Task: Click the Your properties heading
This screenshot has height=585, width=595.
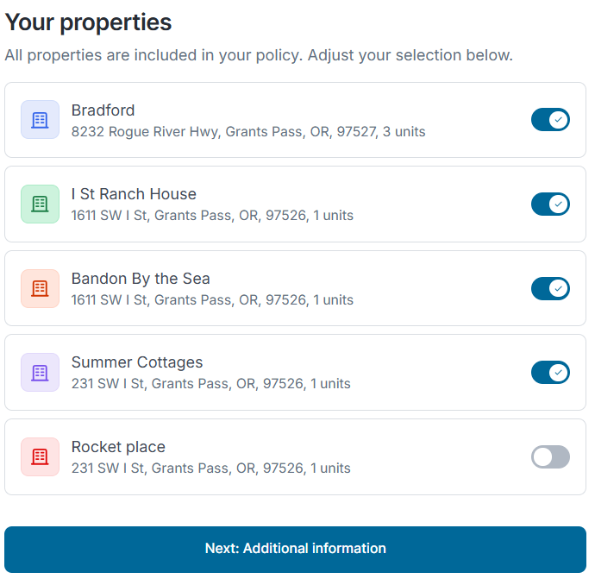Action: pos(88,22)
